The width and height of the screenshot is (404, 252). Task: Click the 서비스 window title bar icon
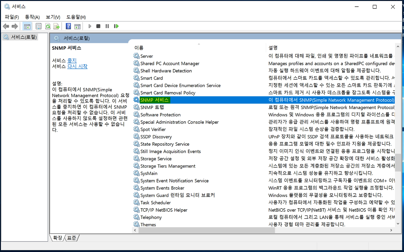[7, 7]
